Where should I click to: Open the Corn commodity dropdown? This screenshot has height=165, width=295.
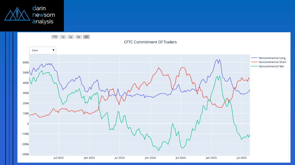click(x=43, y=50)
